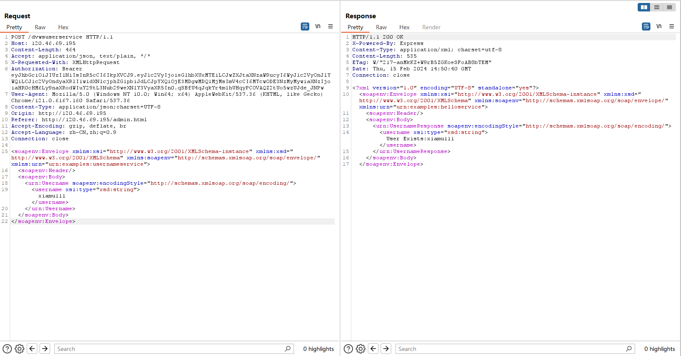Click Date value 'Thu, 15 Feb 2024 14:50:40 GMT'
This screenshot has height=356, width=681.
[x=422, y=69]
